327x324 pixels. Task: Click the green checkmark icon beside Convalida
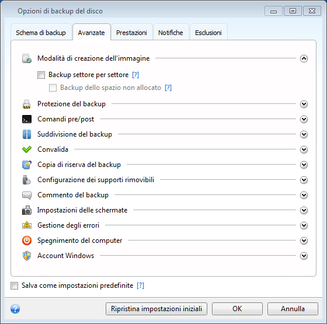tap(27, 149)
